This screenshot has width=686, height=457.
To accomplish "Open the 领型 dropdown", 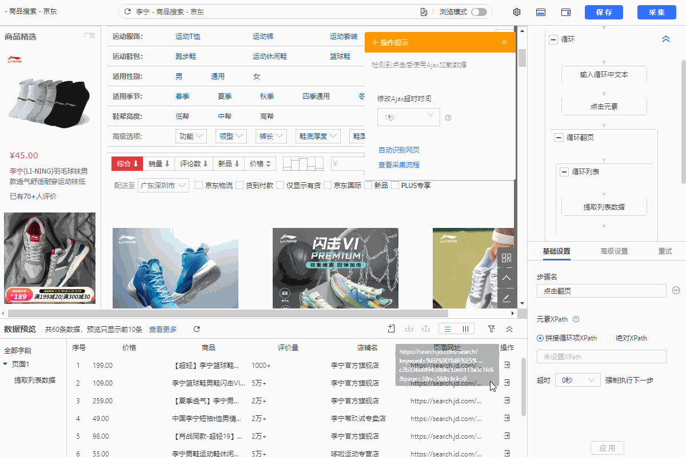I will [230, 137].
